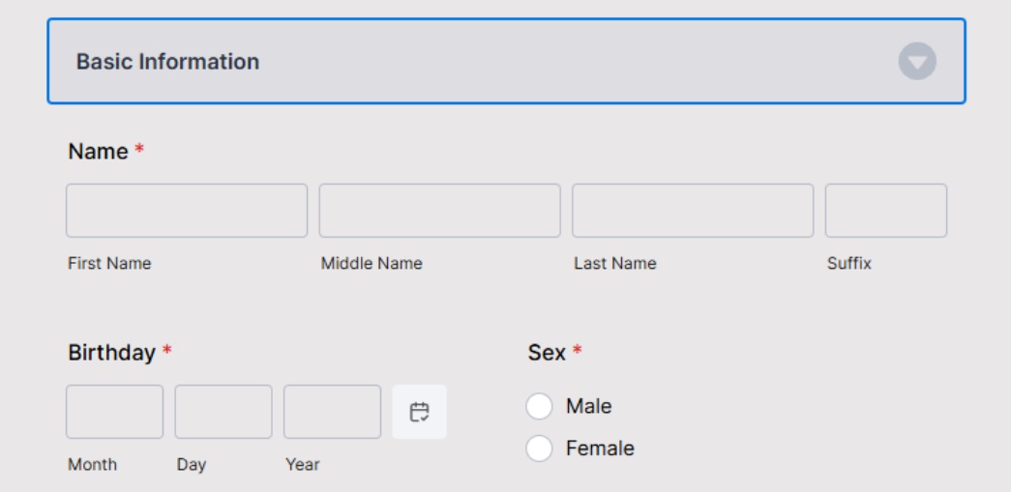Image resolution: width=1011 pixels, height=492 pixels.
Task: Click the Name field label
Action: (x=98, y=152)
